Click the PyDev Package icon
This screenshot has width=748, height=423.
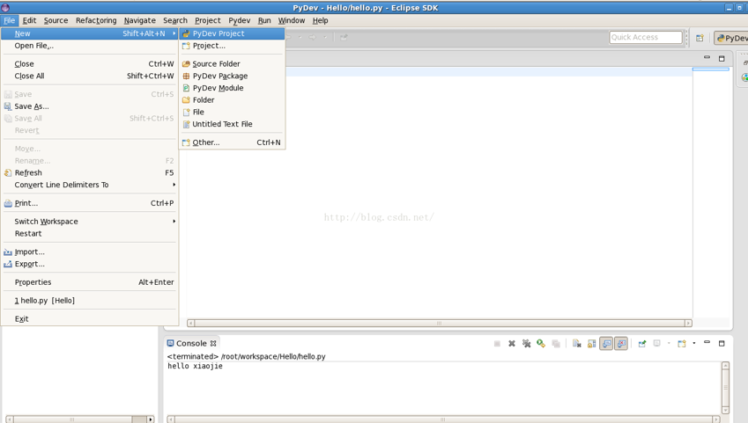pos(186,76)
